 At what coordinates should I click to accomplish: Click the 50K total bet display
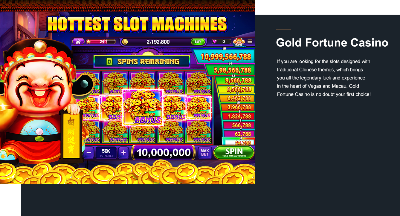[106, 153]
